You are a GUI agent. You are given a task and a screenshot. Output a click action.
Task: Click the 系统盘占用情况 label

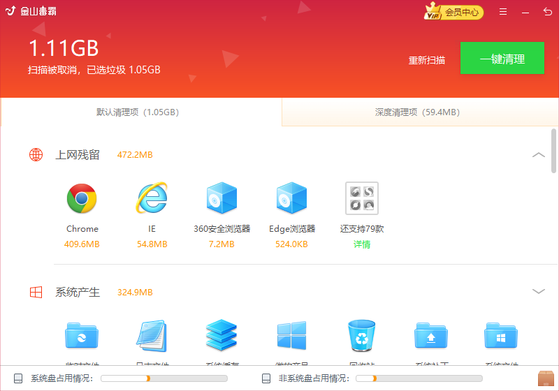(61, 378)
